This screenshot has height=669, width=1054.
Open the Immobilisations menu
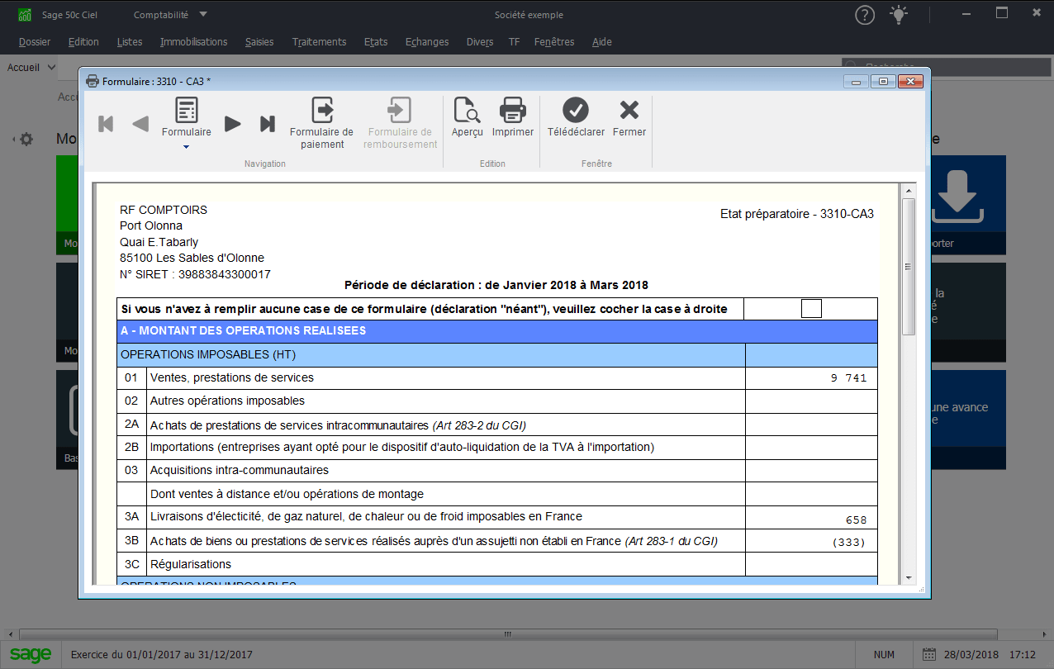pyautogui.click(x=194, y=42)
